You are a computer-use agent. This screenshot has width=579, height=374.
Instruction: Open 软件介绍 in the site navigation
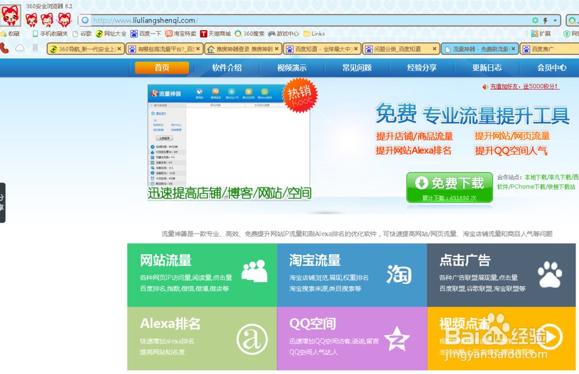227,68
